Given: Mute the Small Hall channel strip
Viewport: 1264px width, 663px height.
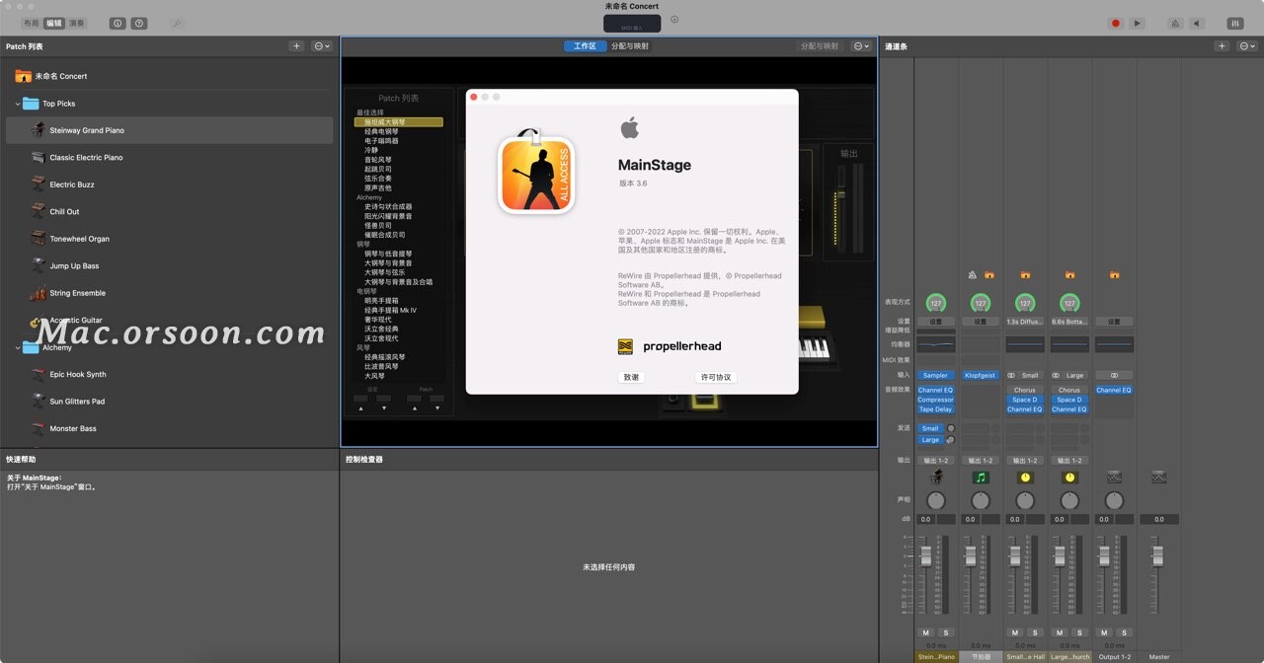Looking at the screenshot, I should [x=1015, y=632].
